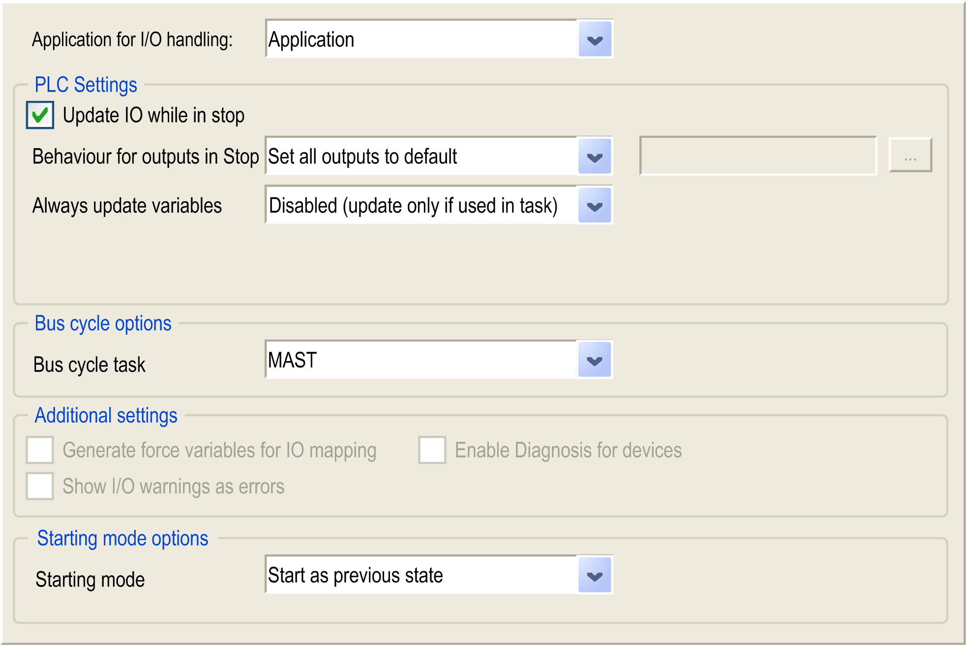Viewport: 966px width, 646px height.
Task: Open Set all outputs to default list
Action: 421,156
